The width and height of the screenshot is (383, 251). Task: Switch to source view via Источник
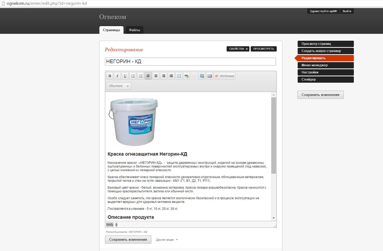pos(225,76)
